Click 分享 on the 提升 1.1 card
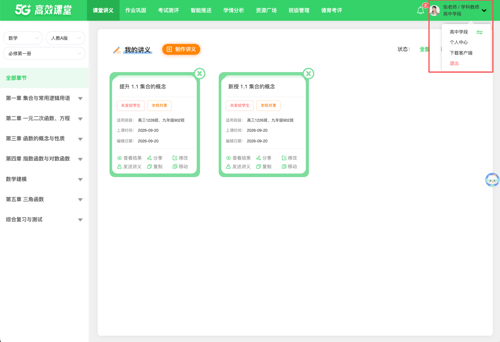 (155, 158)
